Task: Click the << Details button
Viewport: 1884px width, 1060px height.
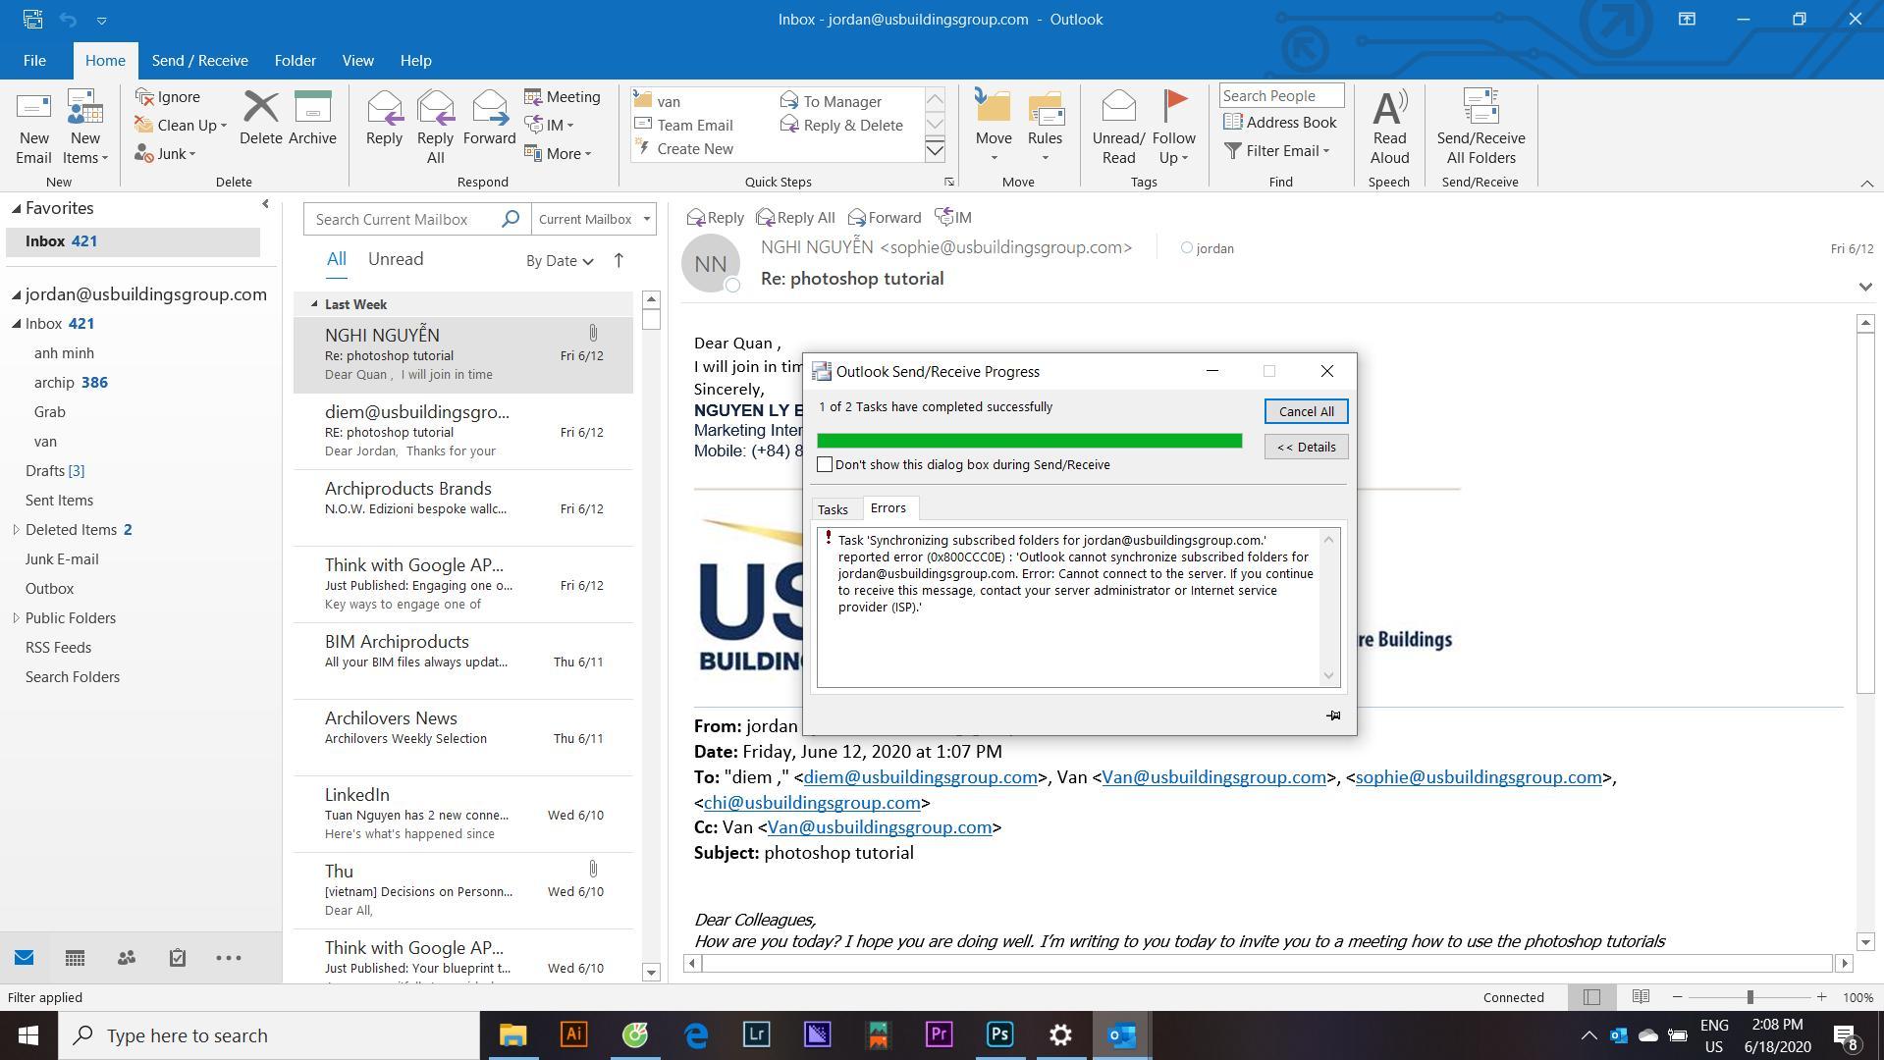Action: click(x=1306, y=447)
